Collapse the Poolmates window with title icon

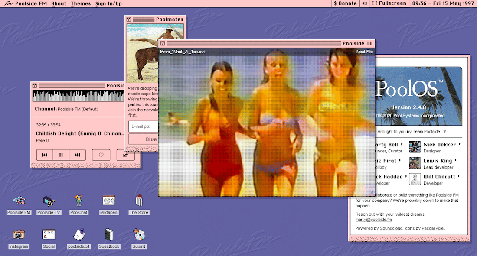point(129,19)
